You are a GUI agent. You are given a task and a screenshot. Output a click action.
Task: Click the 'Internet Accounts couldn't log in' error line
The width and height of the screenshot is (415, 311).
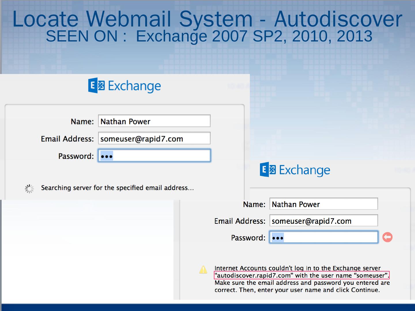(x=297, y=268)
